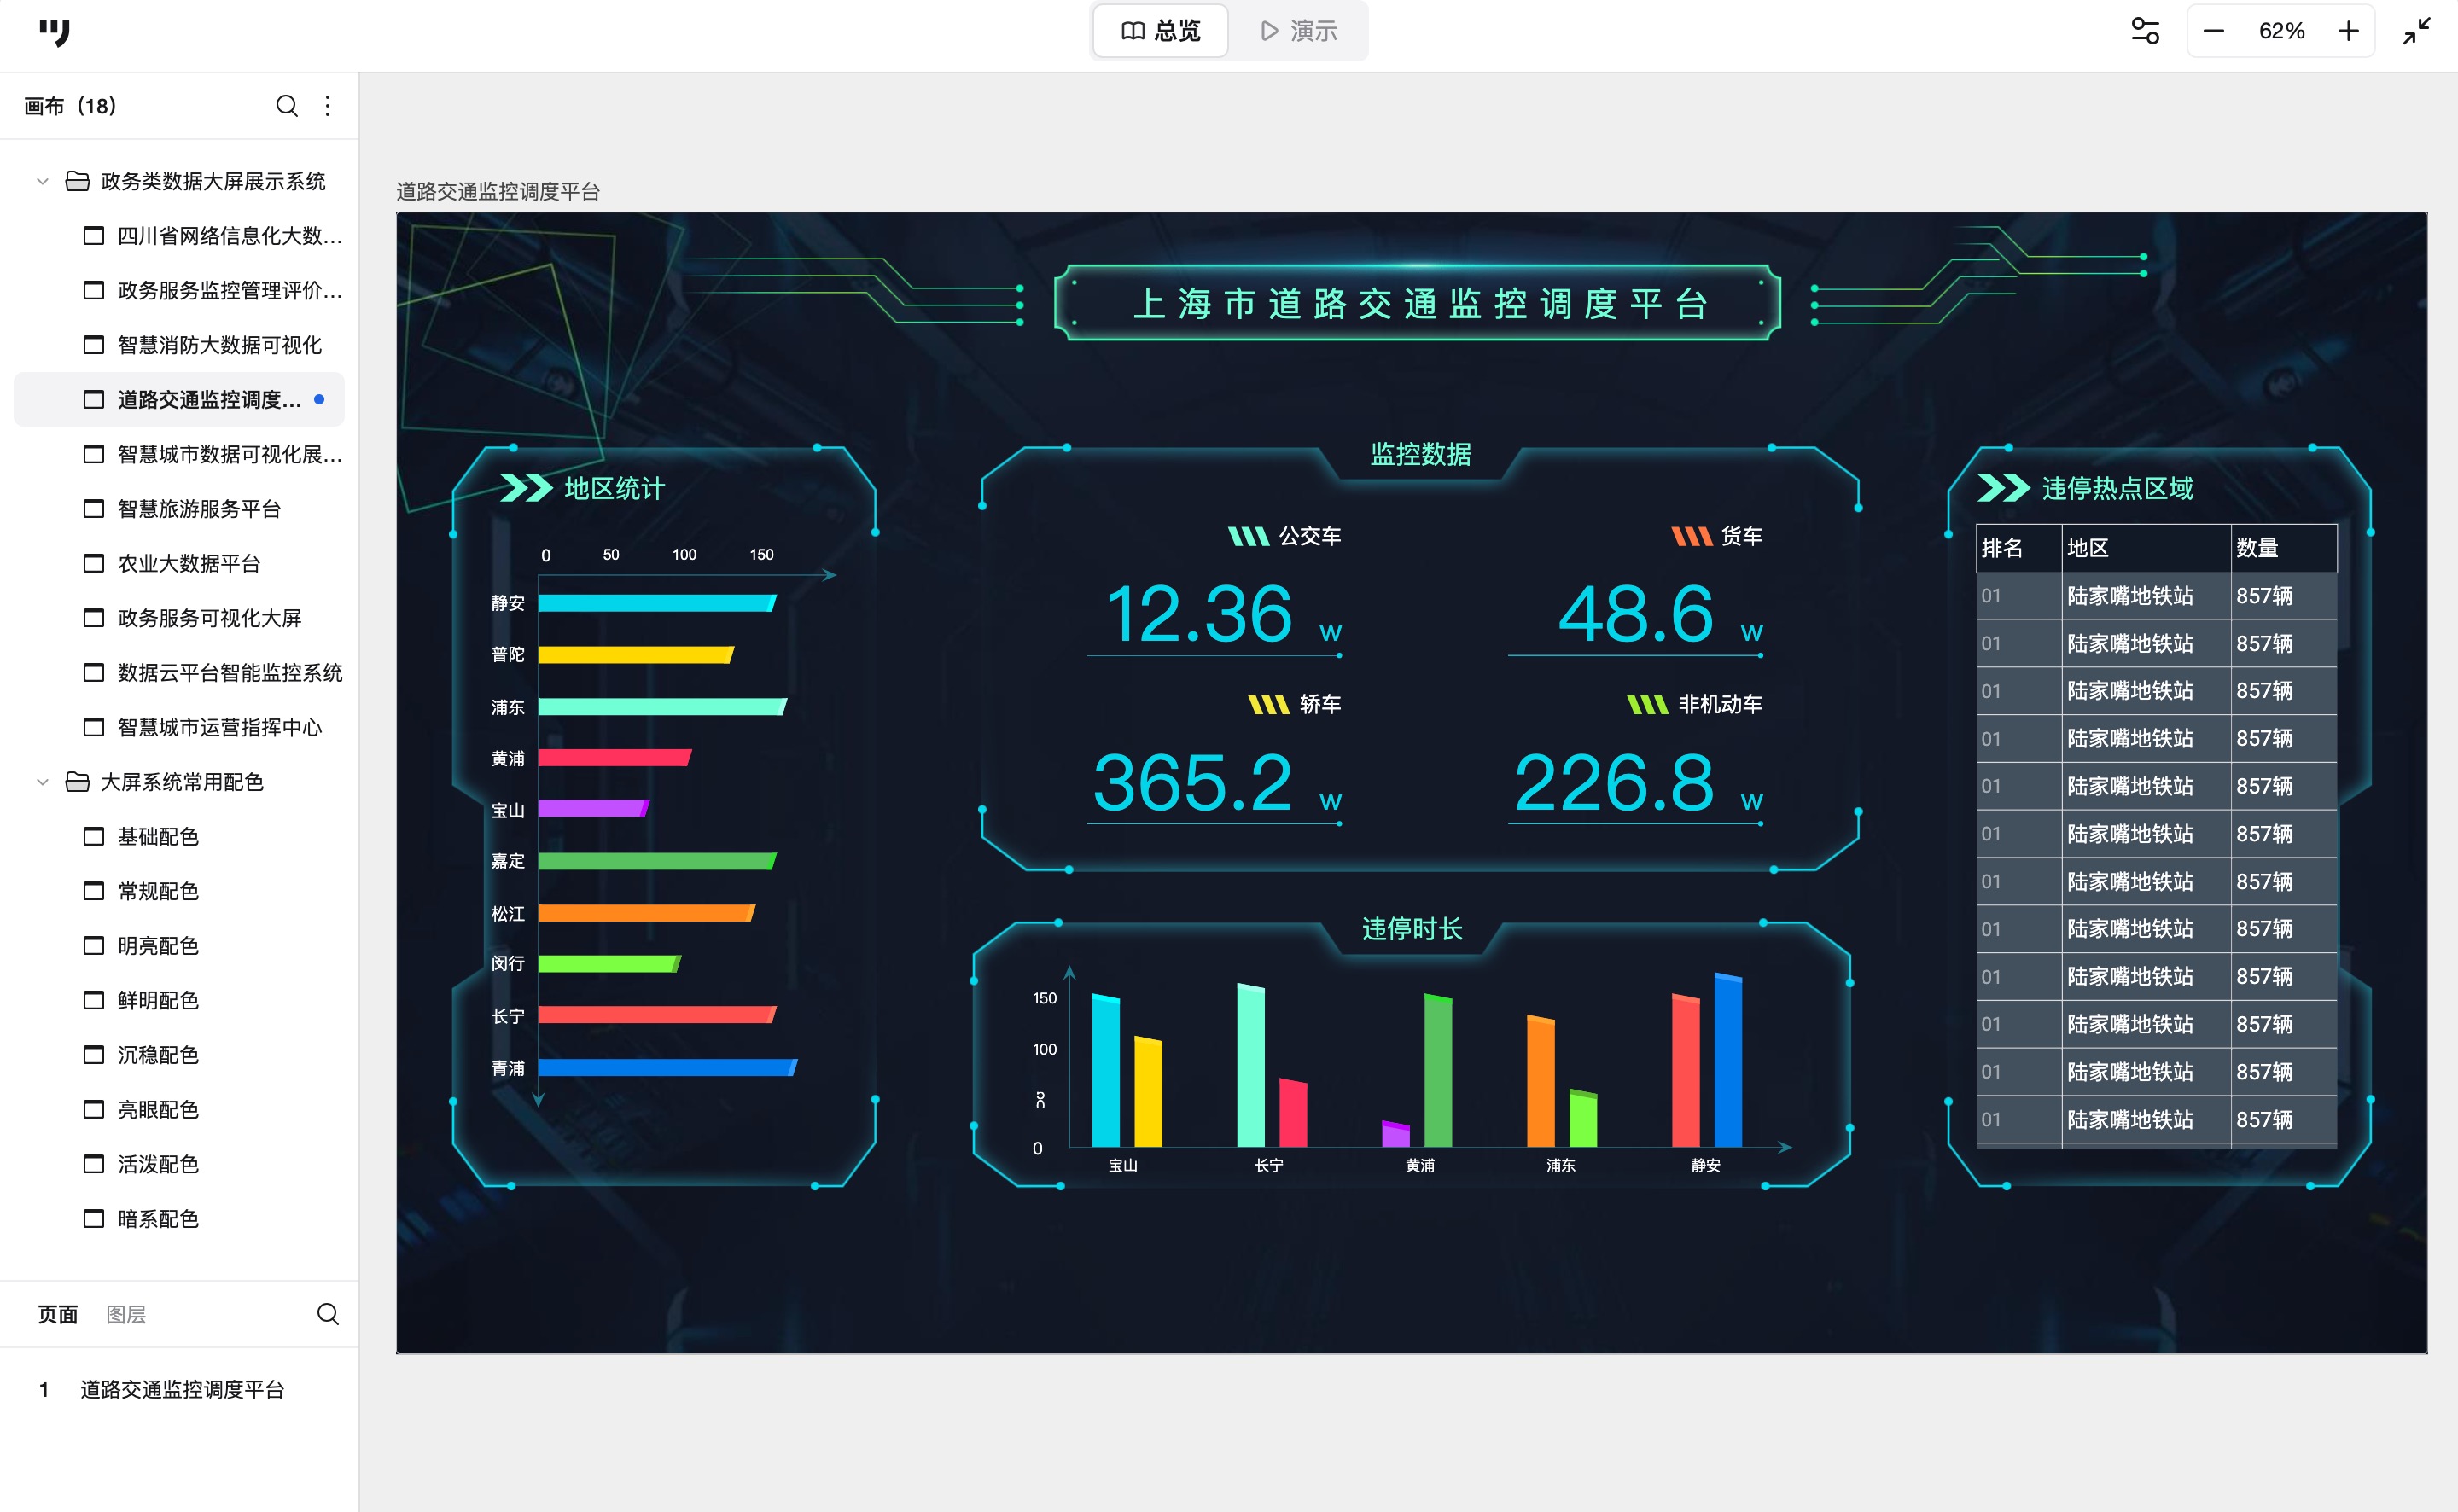Exit fullscreen with the collapse arrows icon
Screen dimensions: 2458x1512
coord(2417,31)
